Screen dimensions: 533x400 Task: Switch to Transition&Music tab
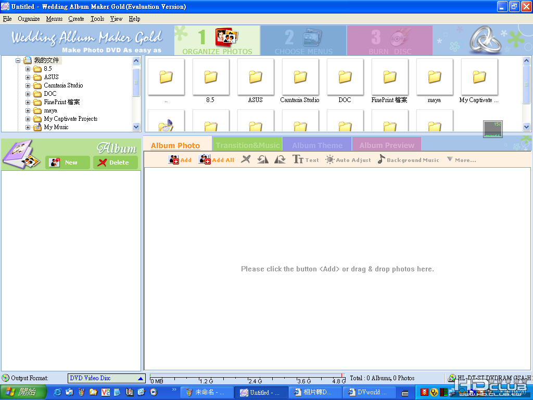click(247, 144)
